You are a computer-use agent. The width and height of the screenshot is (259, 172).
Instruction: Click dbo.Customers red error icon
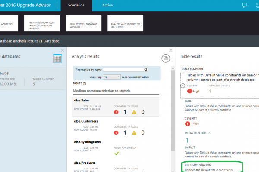pyautogui.click(x=116, y=133)
